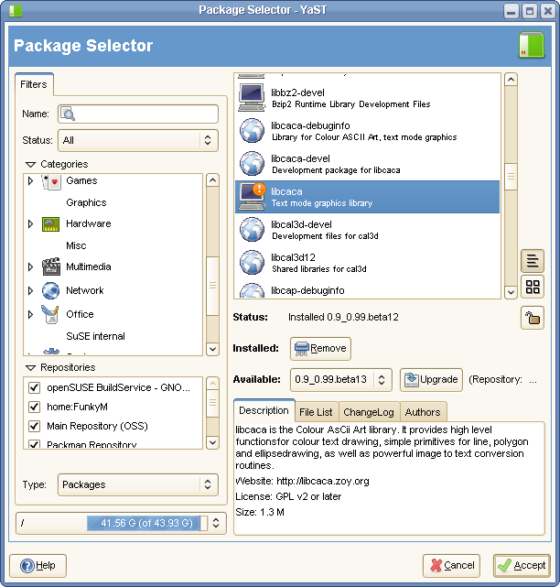This screenshot has width=560, height=587.
Task: Click the green package box header icon
Action: pyautogui.click(x=532, y=45)
